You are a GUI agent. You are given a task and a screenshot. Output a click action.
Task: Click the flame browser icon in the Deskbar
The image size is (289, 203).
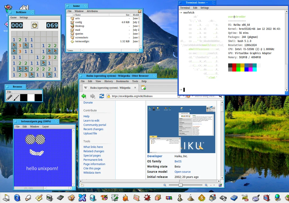tap(125, 198)
